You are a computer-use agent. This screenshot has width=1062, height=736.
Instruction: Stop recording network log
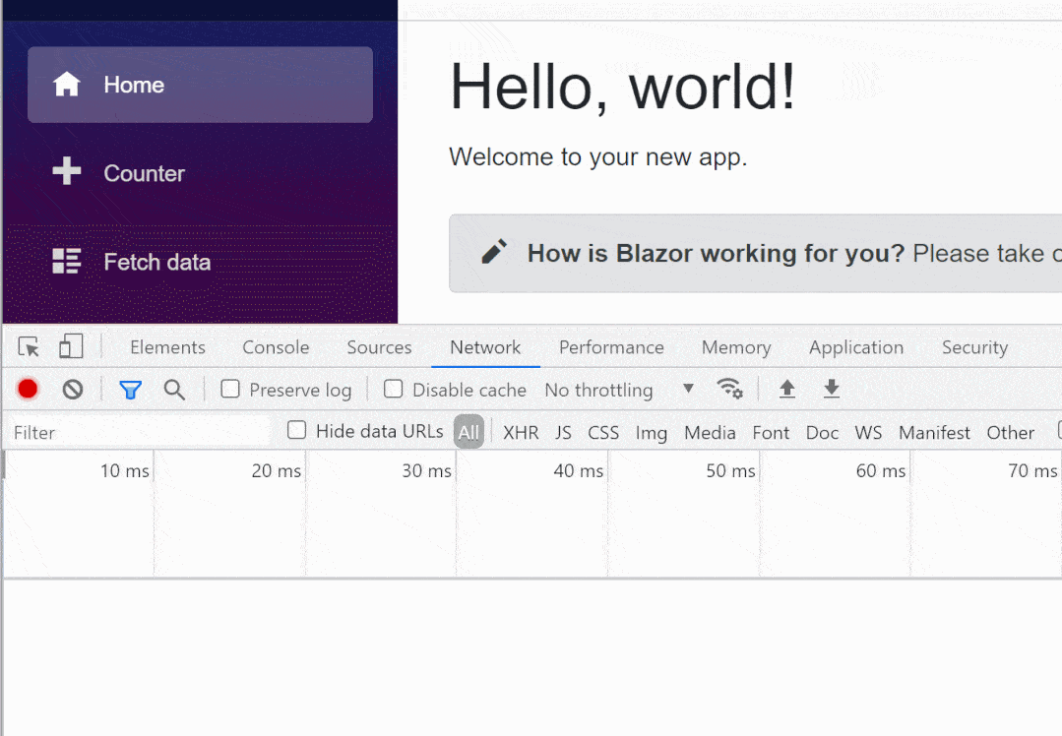[x=27, y=389]
